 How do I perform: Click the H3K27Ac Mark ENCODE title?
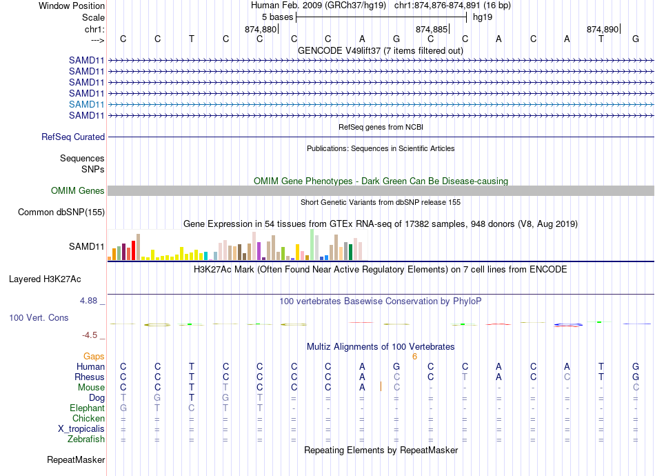pos(381,270)
